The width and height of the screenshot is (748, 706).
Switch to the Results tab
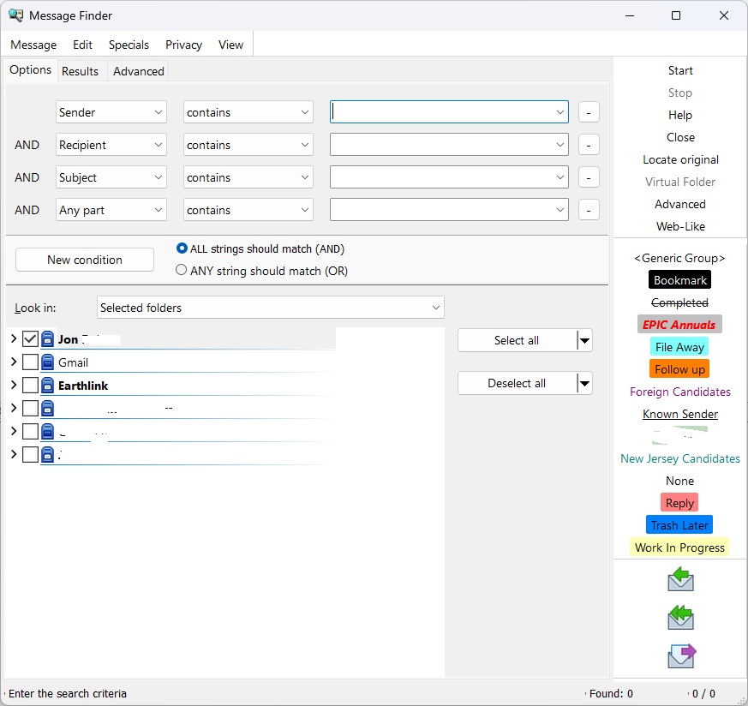[80, 71]
